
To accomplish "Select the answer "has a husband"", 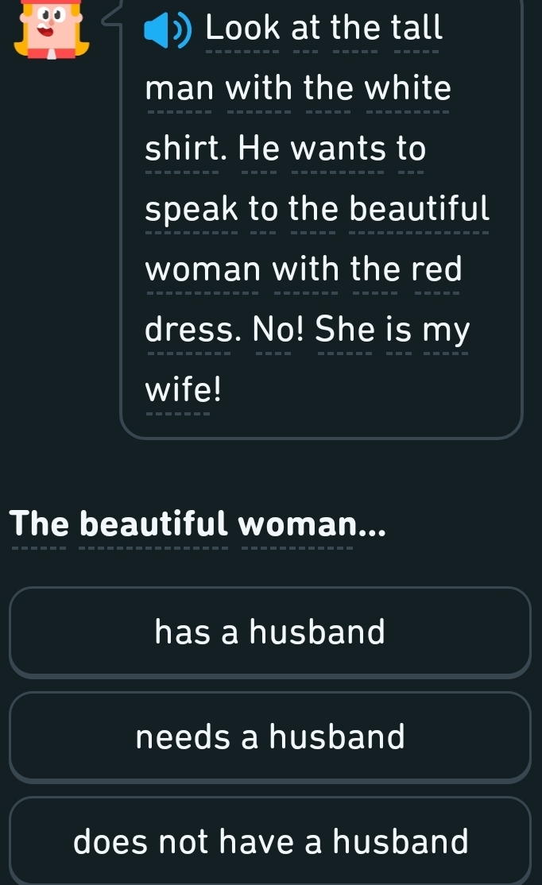I will 270,632.
